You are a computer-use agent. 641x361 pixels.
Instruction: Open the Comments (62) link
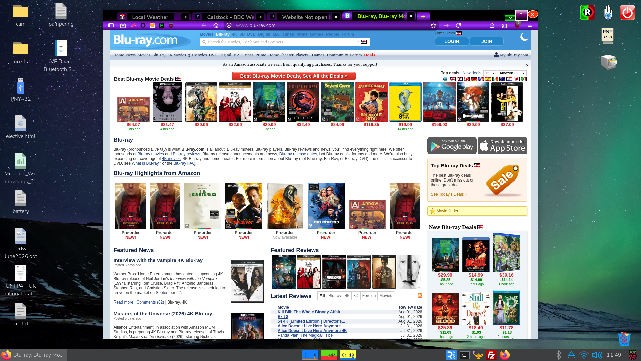click(x=150, y=302)
